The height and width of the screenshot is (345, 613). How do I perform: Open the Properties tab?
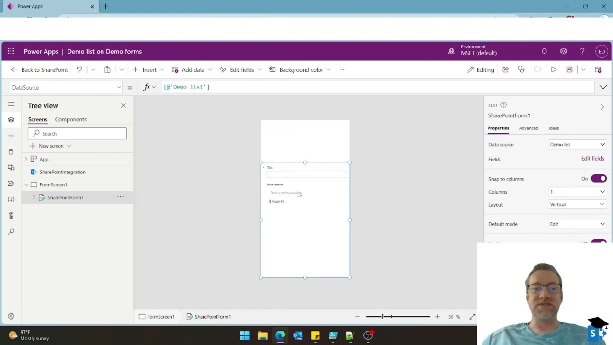pos(498,128)
